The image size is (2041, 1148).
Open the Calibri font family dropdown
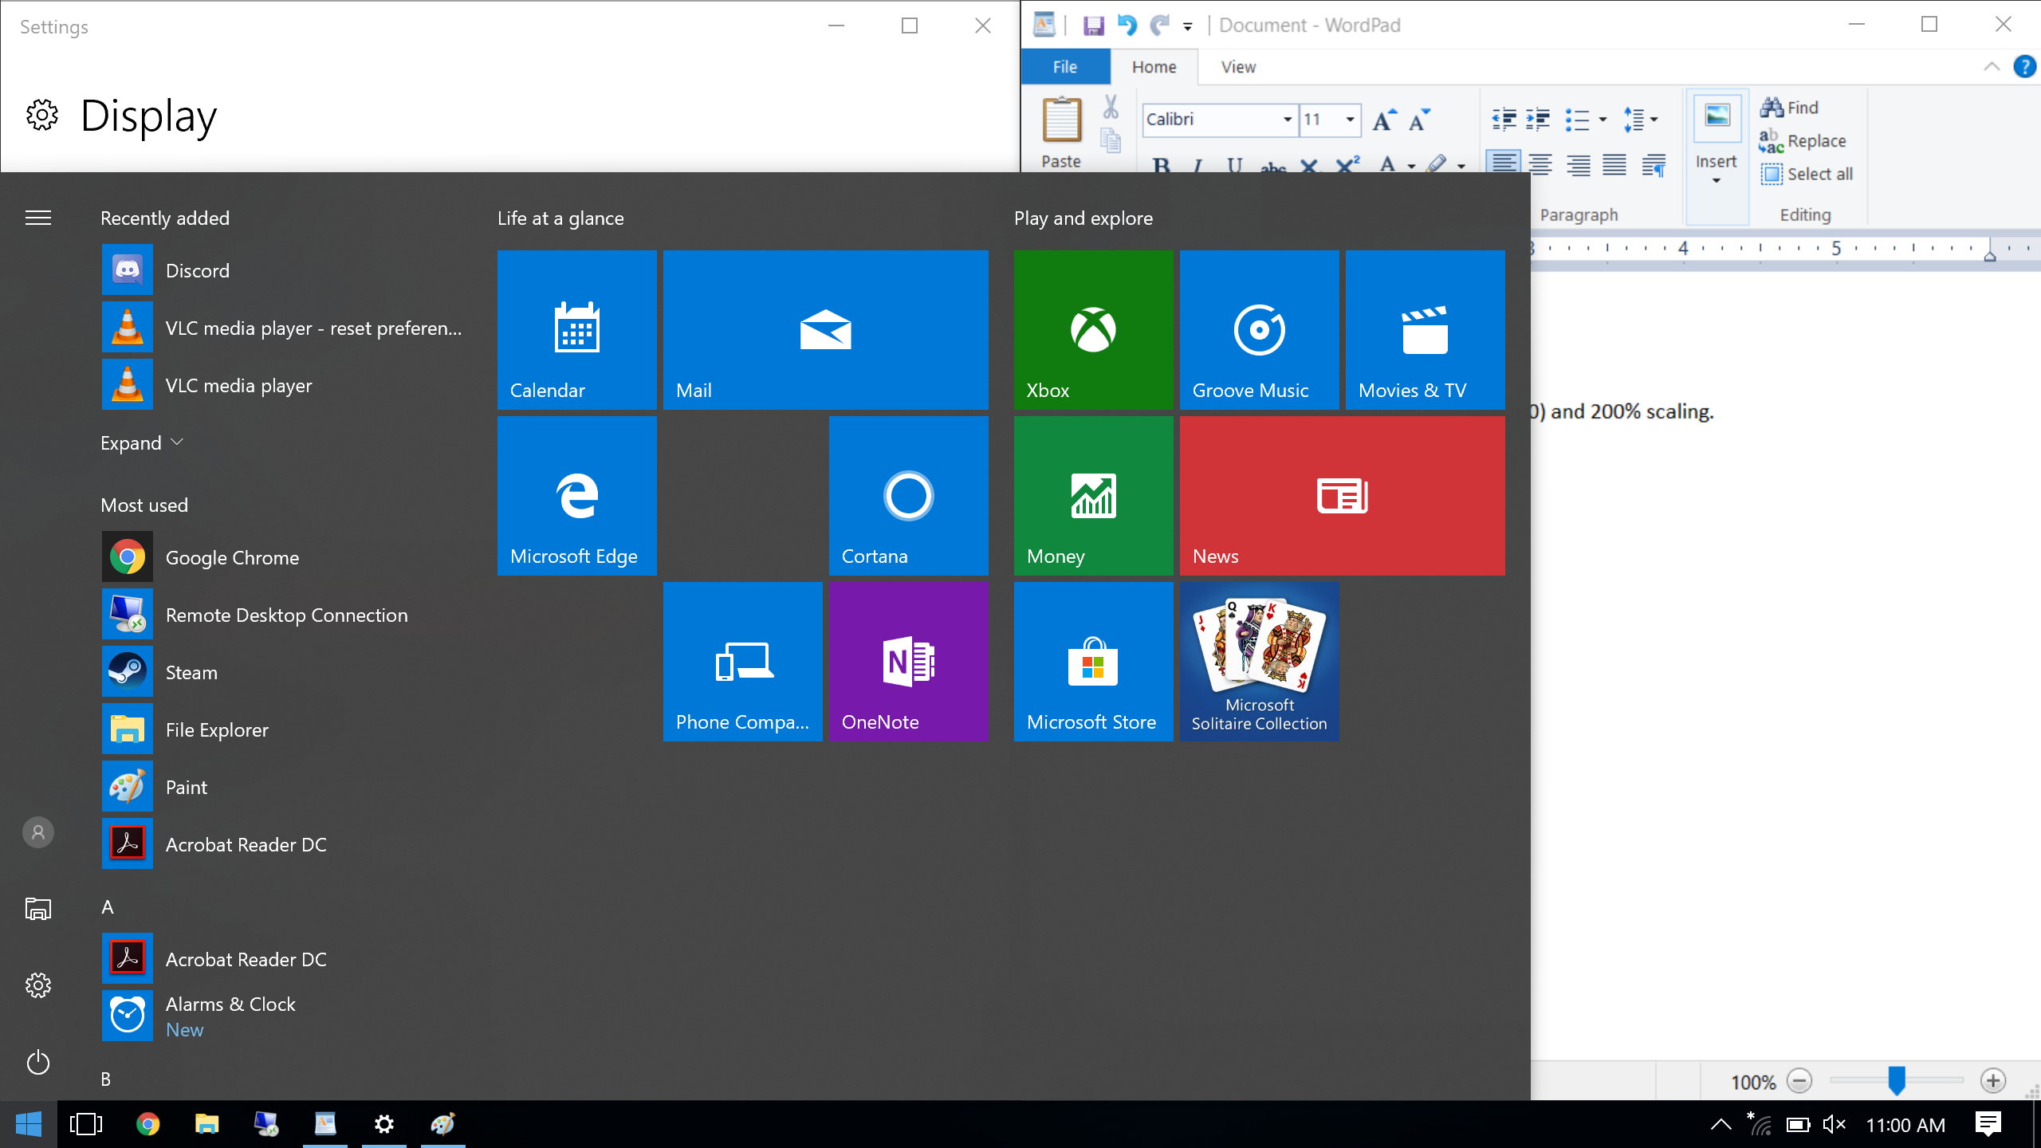1287,120
